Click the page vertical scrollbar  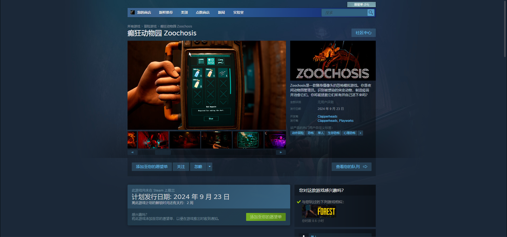click(505, 29)
